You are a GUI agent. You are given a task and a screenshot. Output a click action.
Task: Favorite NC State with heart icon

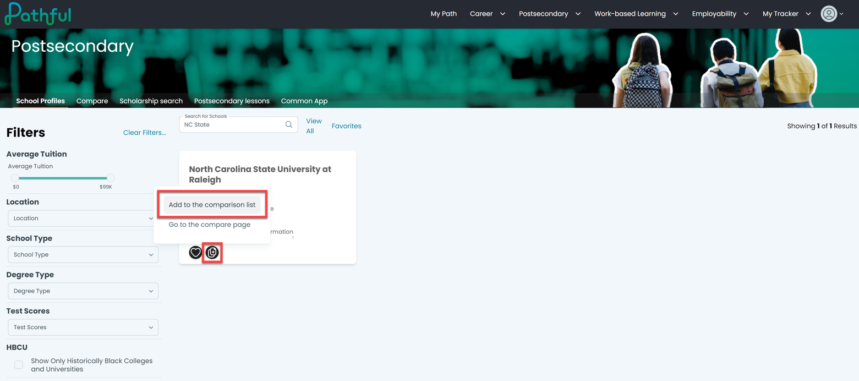coord(195,253)
